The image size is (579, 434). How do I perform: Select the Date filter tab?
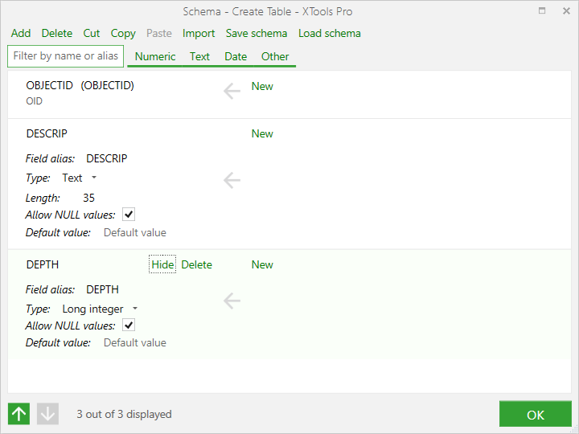pos(236,56)
